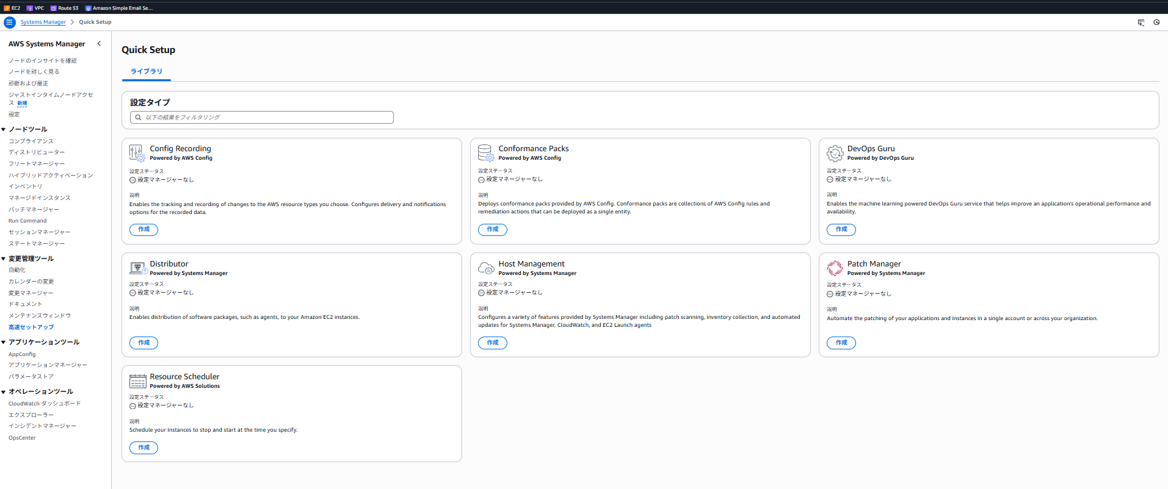Click the Patch Manager icon
The width and height of the screenshot is (1168, 489).
coord(835,268)
